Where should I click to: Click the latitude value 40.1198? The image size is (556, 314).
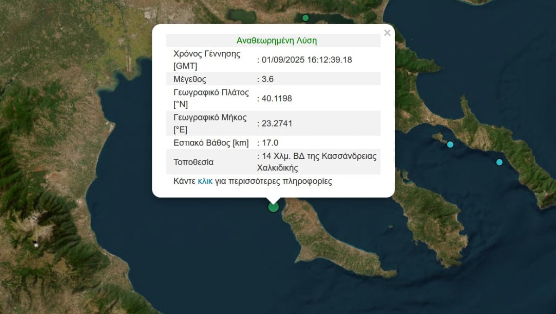coord(277,98)
